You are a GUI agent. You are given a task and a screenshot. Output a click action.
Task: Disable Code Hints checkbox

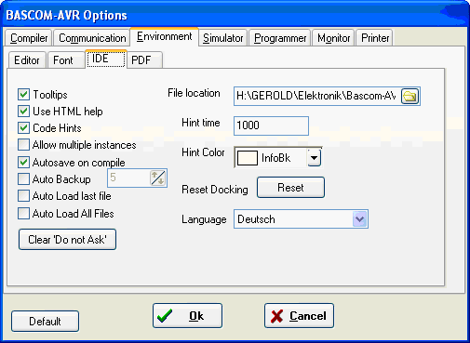(x=23, y=128)
